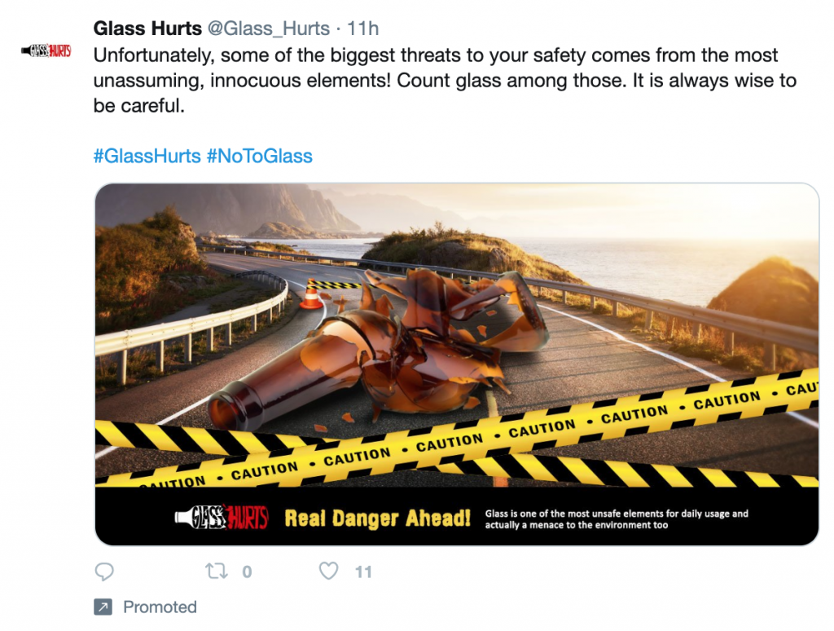Click the Real Danger Ahead! headline
The image size is (834, 631).
coord(378,518)
